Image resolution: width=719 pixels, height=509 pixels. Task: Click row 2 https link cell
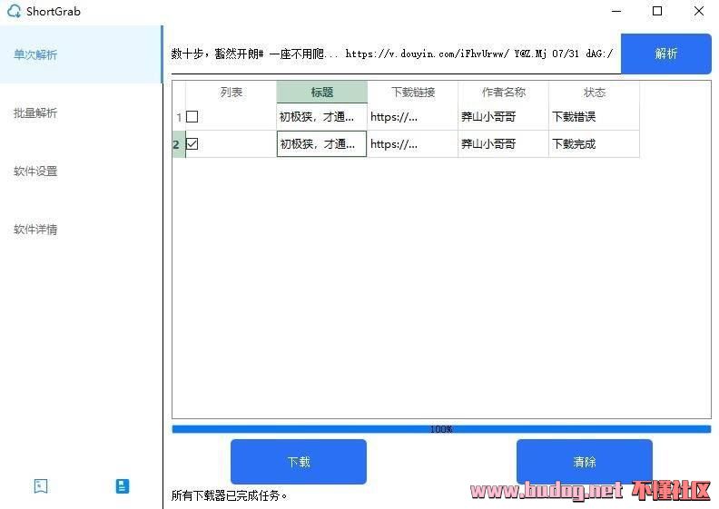coord(413,144)
